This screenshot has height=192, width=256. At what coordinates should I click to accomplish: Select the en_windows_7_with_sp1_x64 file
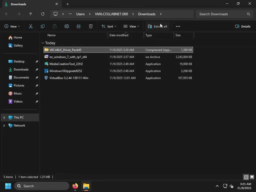[x=118, y=57]
